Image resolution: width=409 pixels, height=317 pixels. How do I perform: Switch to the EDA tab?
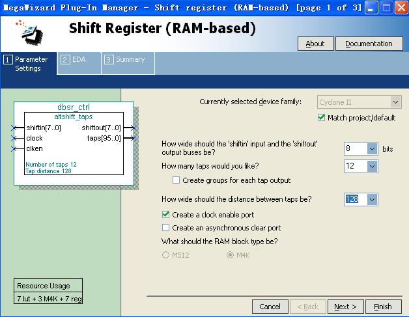[x=79, y=63]
